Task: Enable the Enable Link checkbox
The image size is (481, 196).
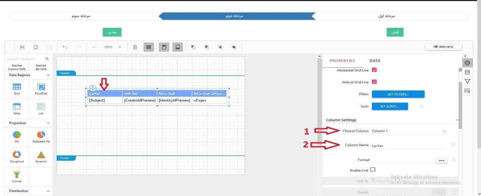Action: 373,170
